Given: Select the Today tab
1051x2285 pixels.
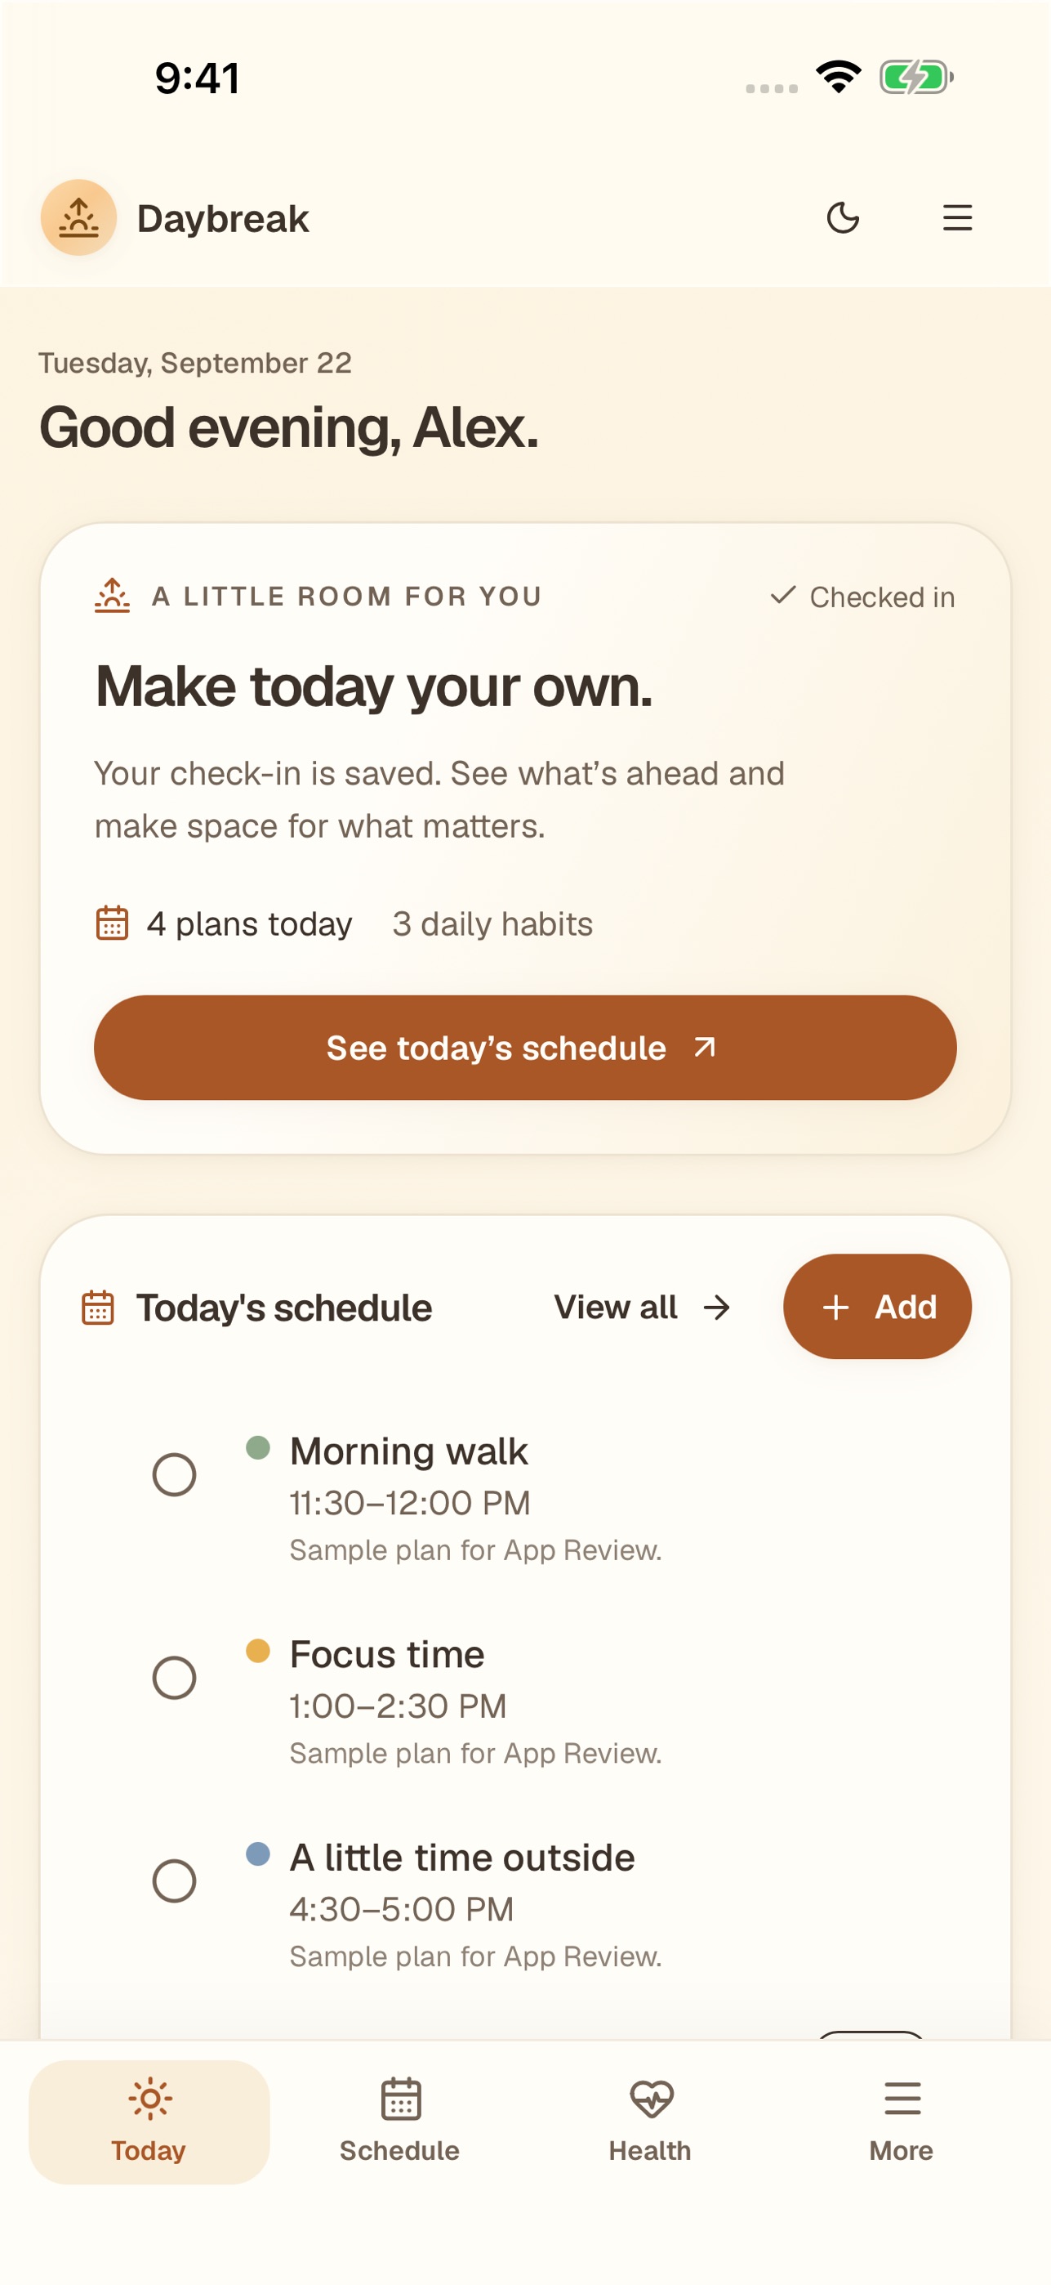Looking at the screenshot, I should click(x=149, y=2122).
